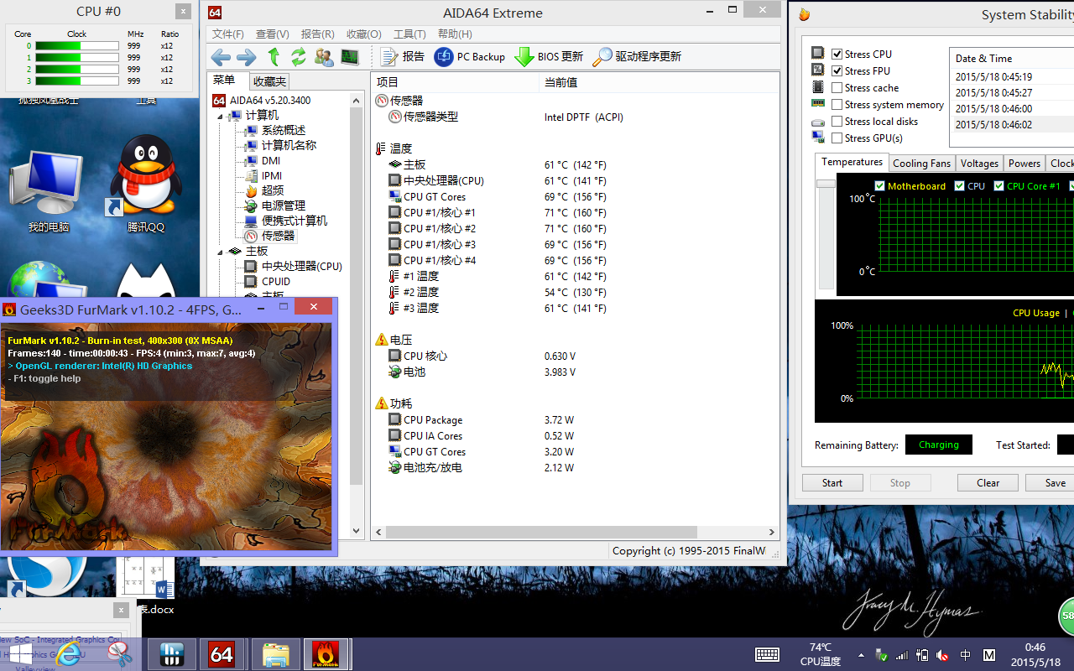1074x671 pixels.
Task: Switch to the 菜单 tab
Action: [224, 81]
